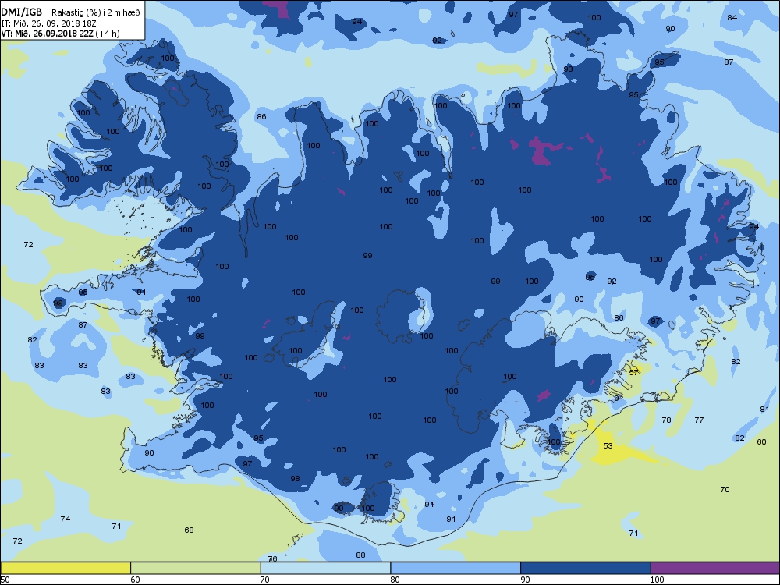Screen dimensions: 780x585
Task: Click the 'DMI/IGB' title text
Action: pyautogui.click(x=21, y=12)
